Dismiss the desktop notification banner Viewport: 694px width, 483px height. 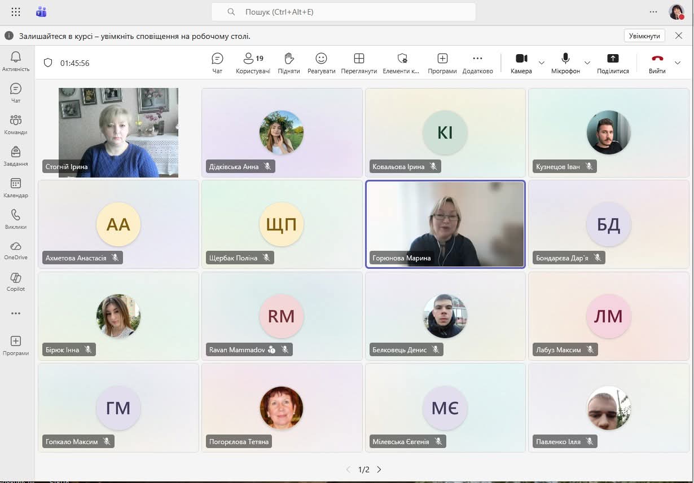pyautogui.click(x=678, y=36)
